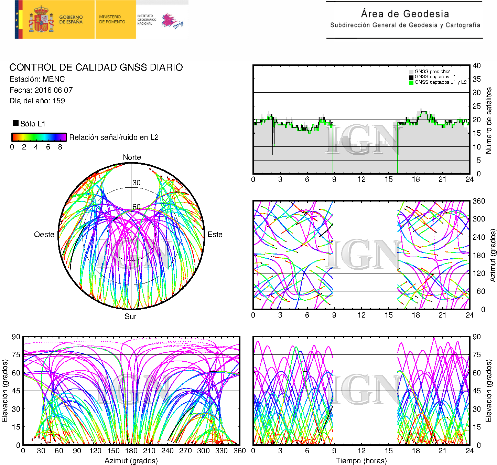The width and height of the screenshot is (497, 465).
Task: Click the European Union flag strip
Action: coord(18,20)
